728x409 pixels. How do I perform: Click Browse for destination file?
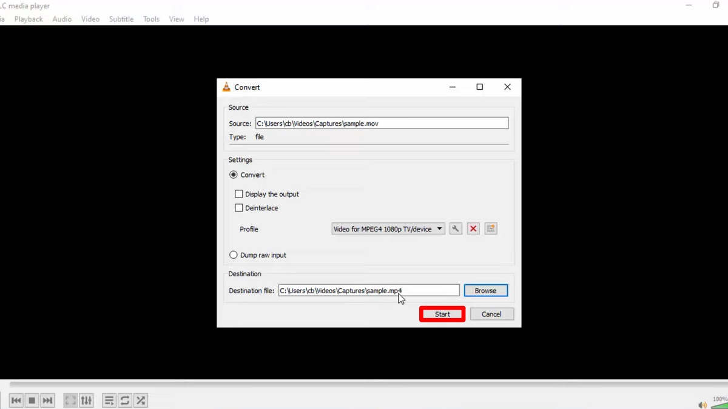point(485,291)
